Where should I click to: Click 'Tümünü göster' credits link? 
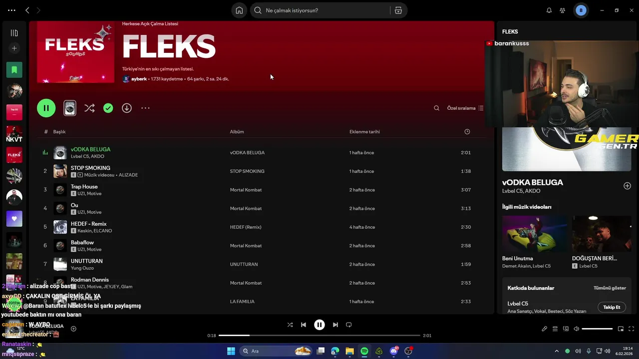coord(610,288)
